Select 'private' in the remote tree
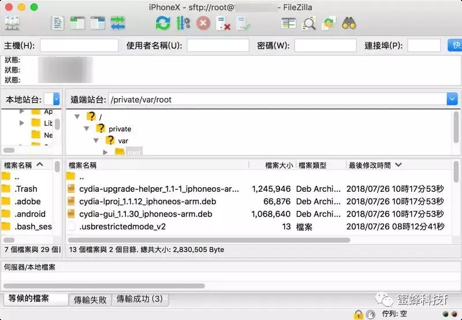The image size is (462, 320). tap(120, 129)
